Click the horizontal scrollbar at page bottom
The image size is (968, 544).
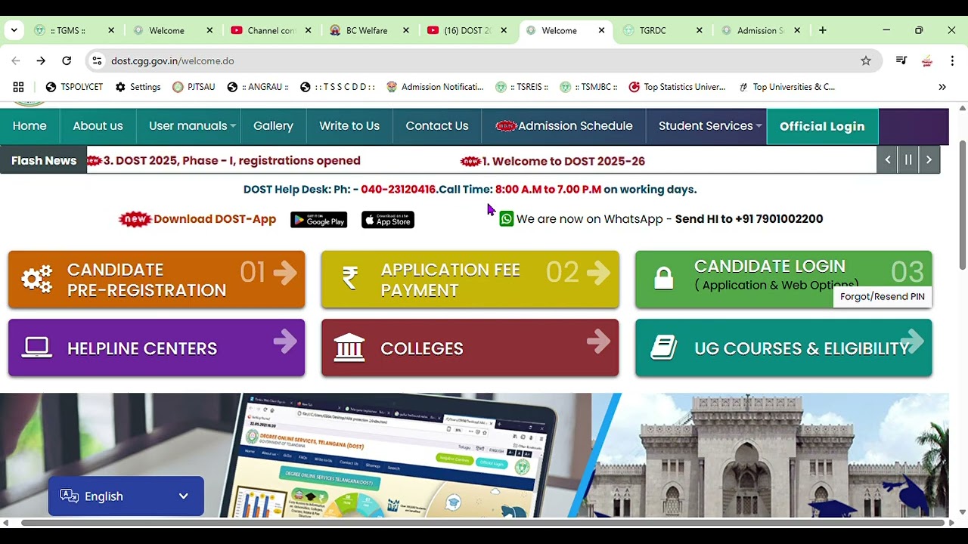483,523
